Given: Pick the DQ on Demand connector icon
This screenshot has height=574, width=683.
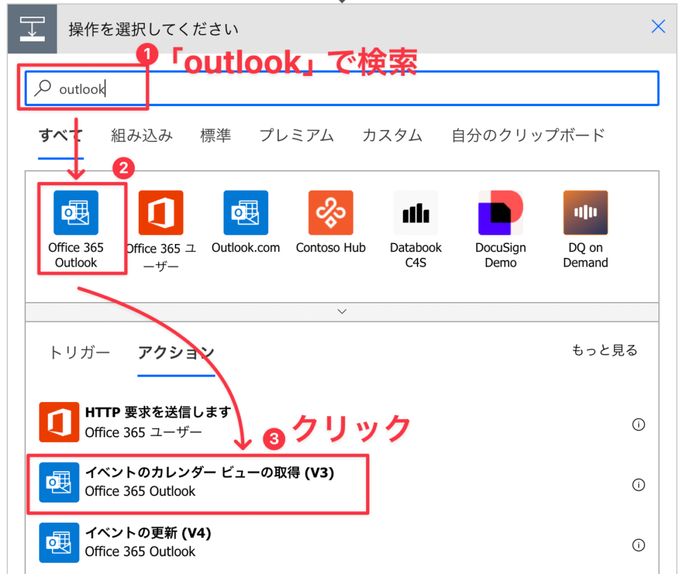Looking at the screenshot, I should [586, 213].
